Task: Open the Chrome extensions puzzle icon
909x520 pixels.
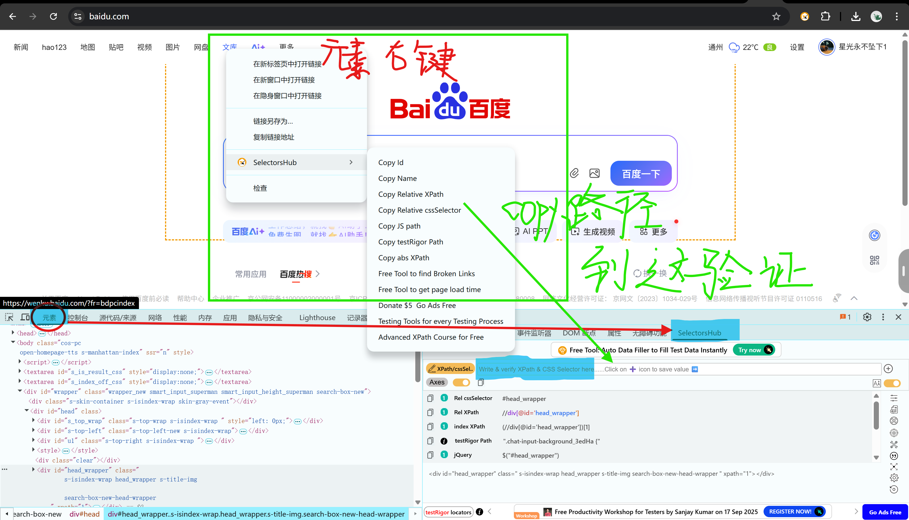Action: point(825,16)
